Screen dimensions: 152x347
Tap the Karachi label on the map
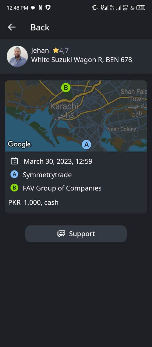tap(64, 106)
